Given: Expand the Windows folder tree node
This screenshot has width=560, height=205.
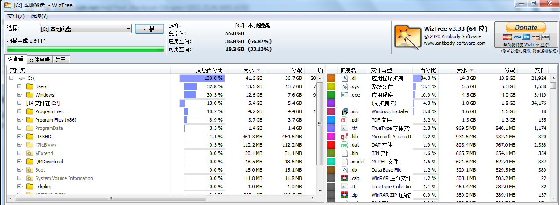Looking at the screenshot, I should click(x=19, y=95).
